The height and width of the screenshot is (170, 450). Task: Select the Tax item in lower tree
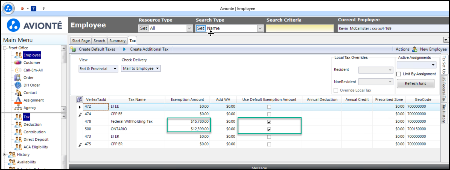27,117
